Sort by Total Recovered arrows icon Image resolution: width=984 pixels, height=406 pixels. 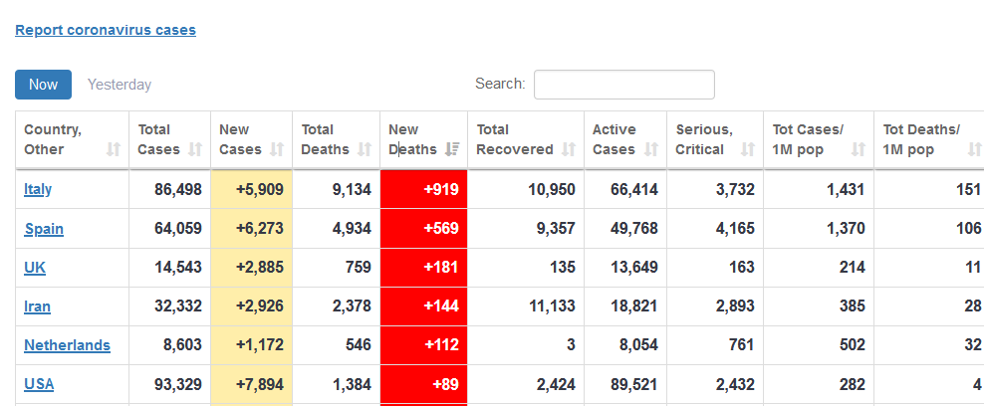click(569, 149)
